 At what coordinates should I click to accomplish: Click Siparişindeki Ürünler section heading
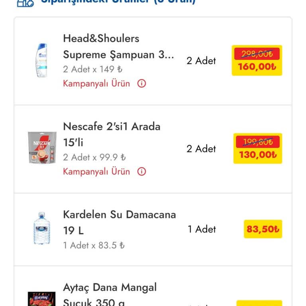118,2
